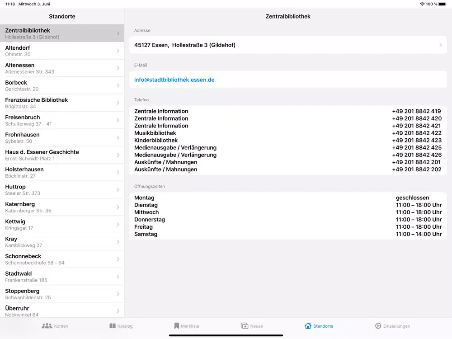Open chevron for Frohnhausen location
This screenshot has width=452, height=339.
[x=118, y=137]
